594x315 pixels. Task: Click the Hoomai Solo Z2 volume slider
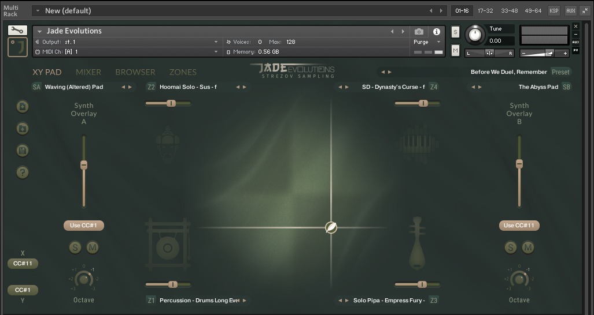171,103
